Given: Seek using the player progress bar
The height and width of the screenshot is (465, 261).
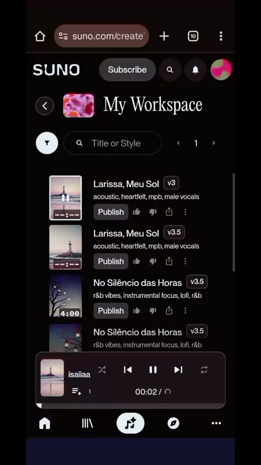Looking at the screenshot, I should [x=130, y=406].
